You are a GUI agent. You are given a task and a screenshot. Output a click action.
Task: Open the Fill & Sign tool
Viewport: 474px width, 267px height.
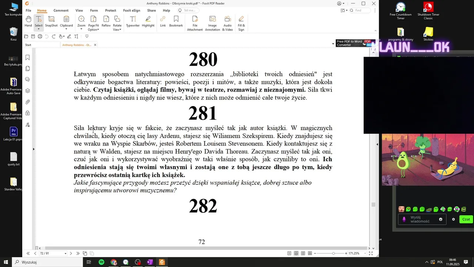[241, 23]
